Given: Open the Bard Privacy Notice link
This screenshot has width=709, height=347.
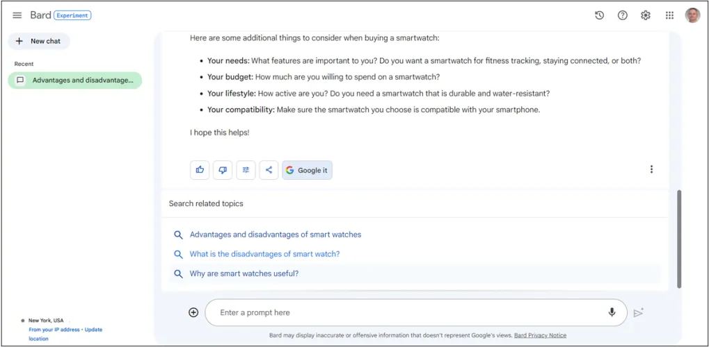Looking at the screenshot, I should pos(540,335).
